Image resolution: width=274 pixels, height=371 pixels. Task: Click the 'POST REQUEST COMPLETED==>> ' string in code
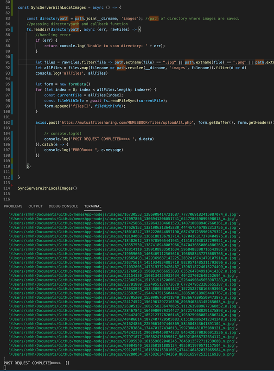(x=102, y=139)
